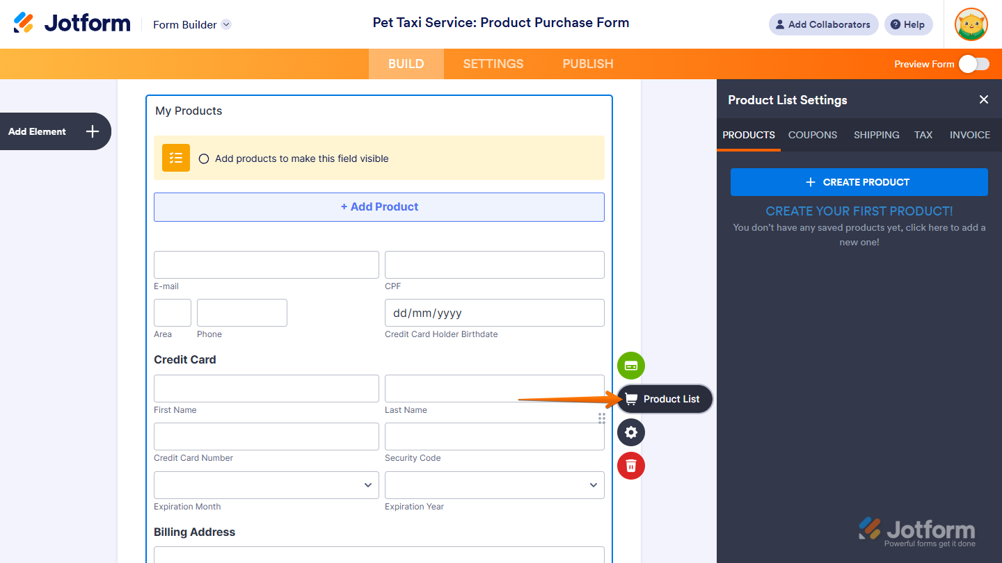1002x563 pixels.
Task: Delete field using the red trash icon
Action: [x=631, y=466]
